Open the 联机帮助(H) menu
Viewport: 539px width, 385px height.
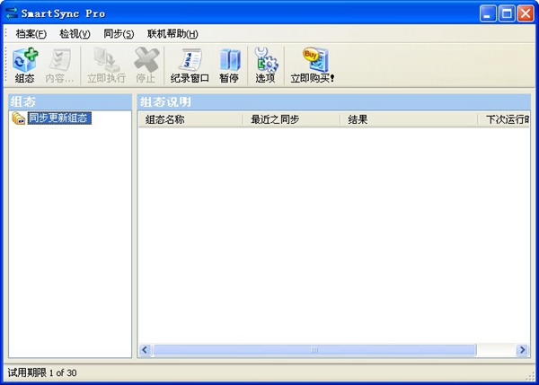pos(172,34)
